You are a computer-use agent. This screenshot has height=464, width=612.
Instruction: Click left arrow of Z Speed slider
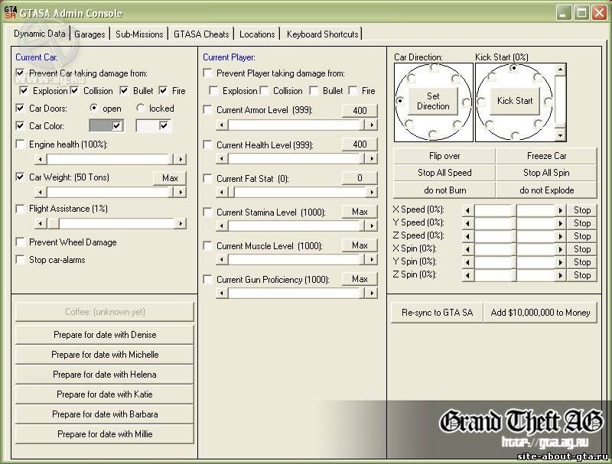click(x=467, y=236)
